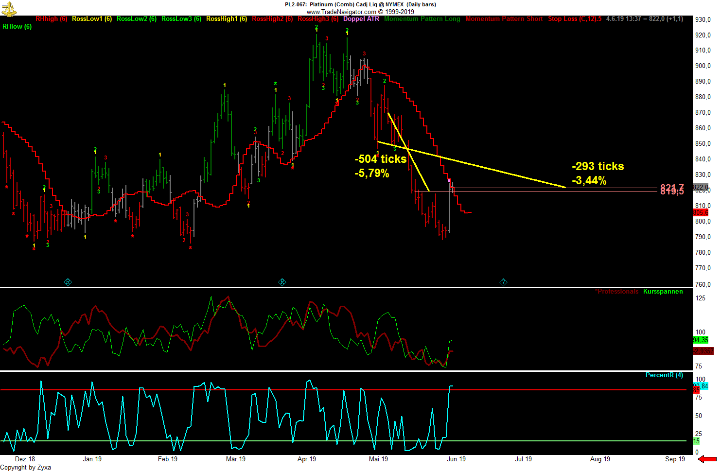Screen dimensions: 721x471
Task: Click the 930,0 price axis label
Action: coord(703,19)
